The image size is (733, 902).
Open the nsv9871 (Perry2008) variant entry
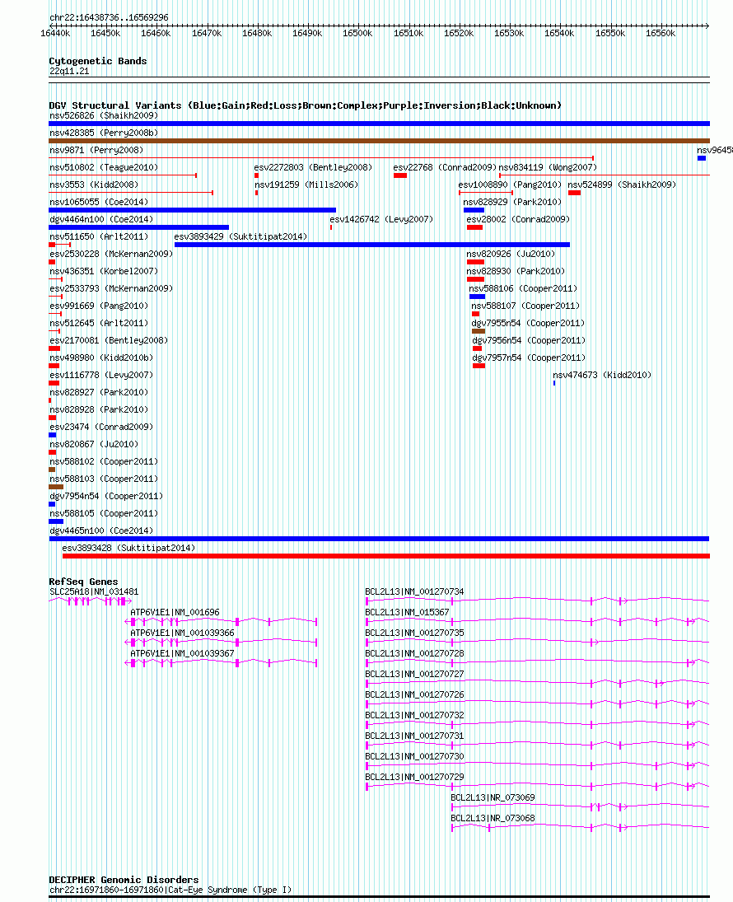96,150
